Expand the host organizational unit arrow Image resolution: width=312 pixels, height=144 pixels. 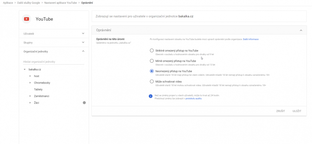30,76
